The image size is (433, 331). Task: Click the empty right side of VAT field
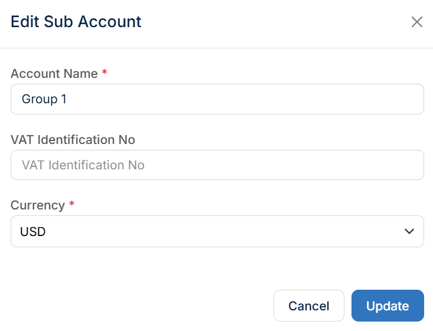point(359,165)
